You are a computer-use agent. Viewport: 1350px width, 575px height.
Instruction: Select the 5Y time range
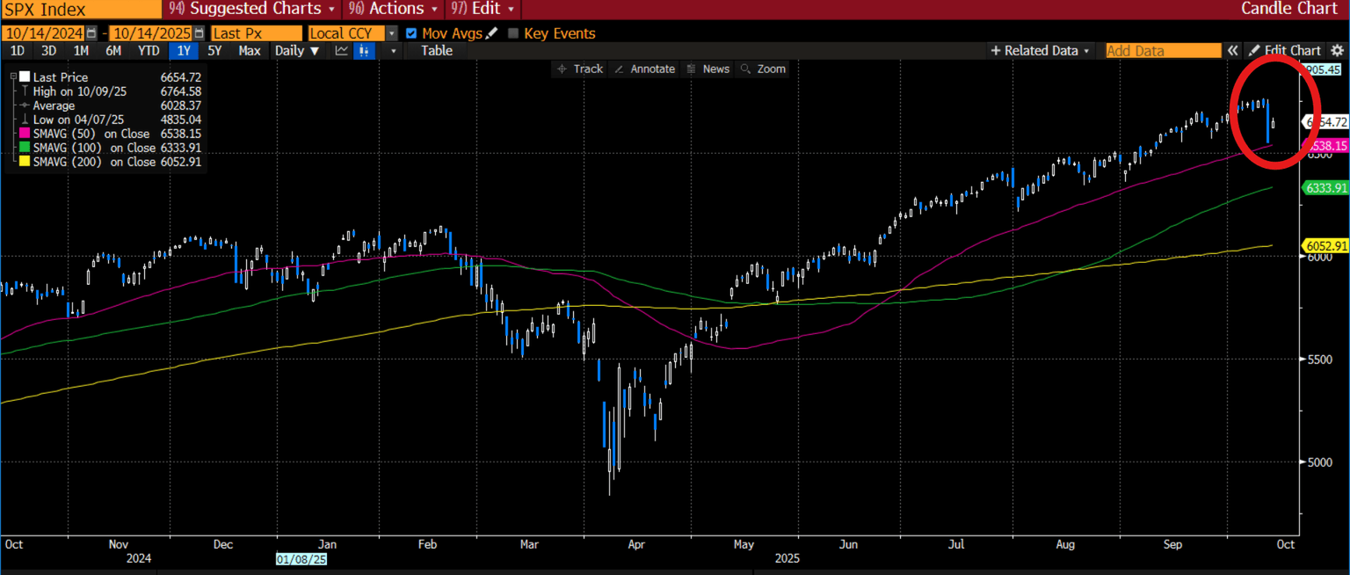tap(214, 51)
